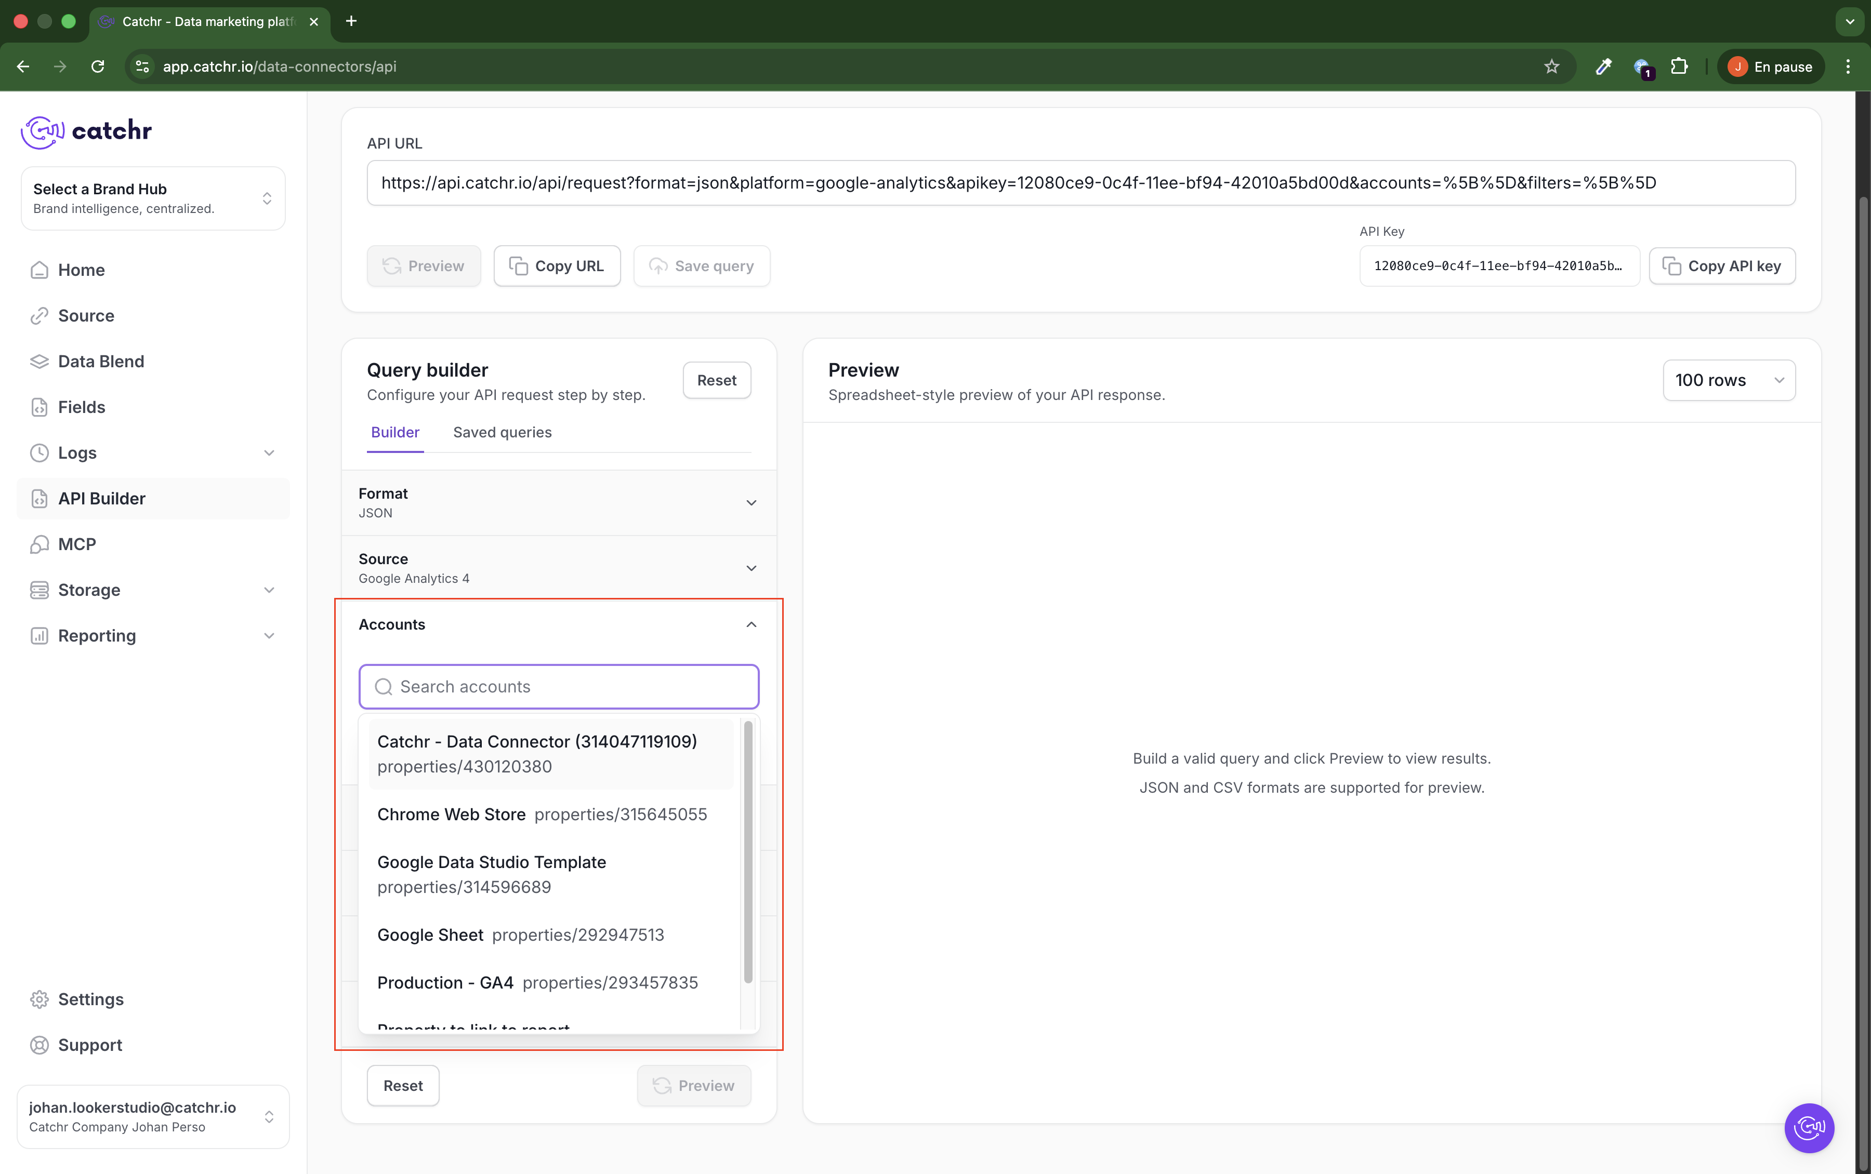This screenshot has width=1871, height=1174.
Task: Switch to Saved queries tab
Action: point(502,433)
